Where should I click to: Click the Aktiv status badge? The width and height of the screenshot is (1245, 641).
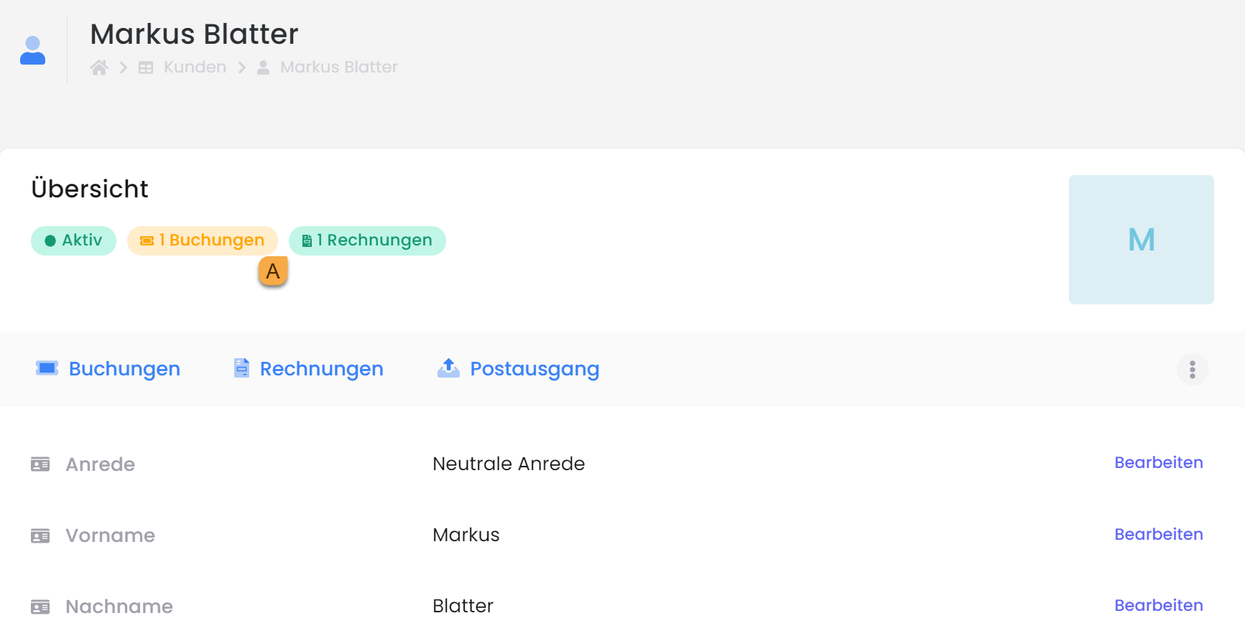coord(73,240)
